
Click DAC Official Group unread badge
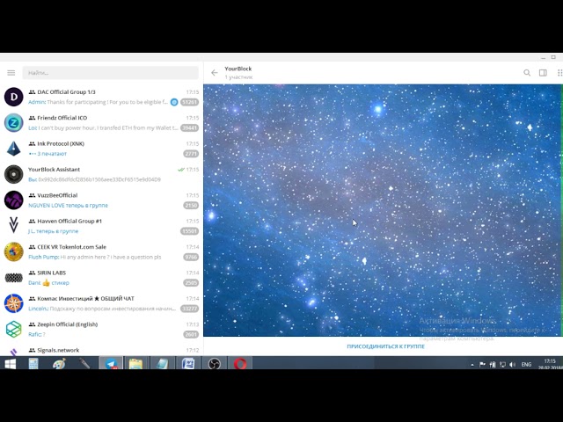(x=190, y=102)
